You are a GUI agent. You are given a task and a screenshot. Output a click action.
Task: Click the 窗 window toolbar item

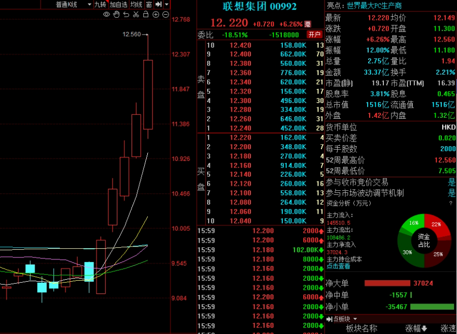(149, 5)
